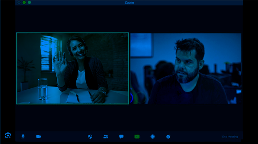Open the Chat speech-bubble icon
258x144 pixels.
pyautogui.click(x=121, y=136)
